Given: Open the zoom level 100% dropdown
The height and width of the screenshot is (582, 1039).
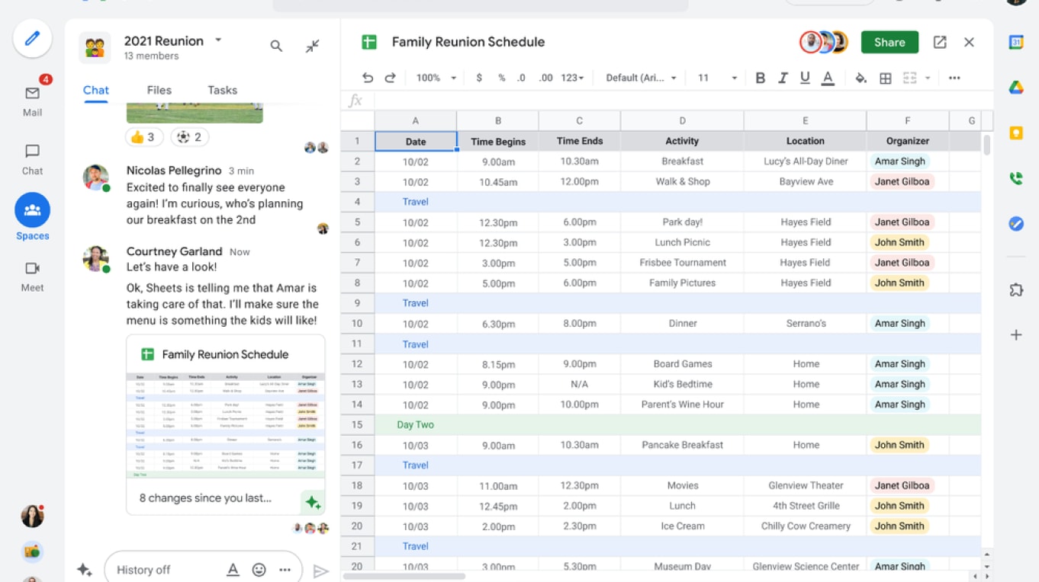Looking at the screenshot, I should (x=436, y=78).
